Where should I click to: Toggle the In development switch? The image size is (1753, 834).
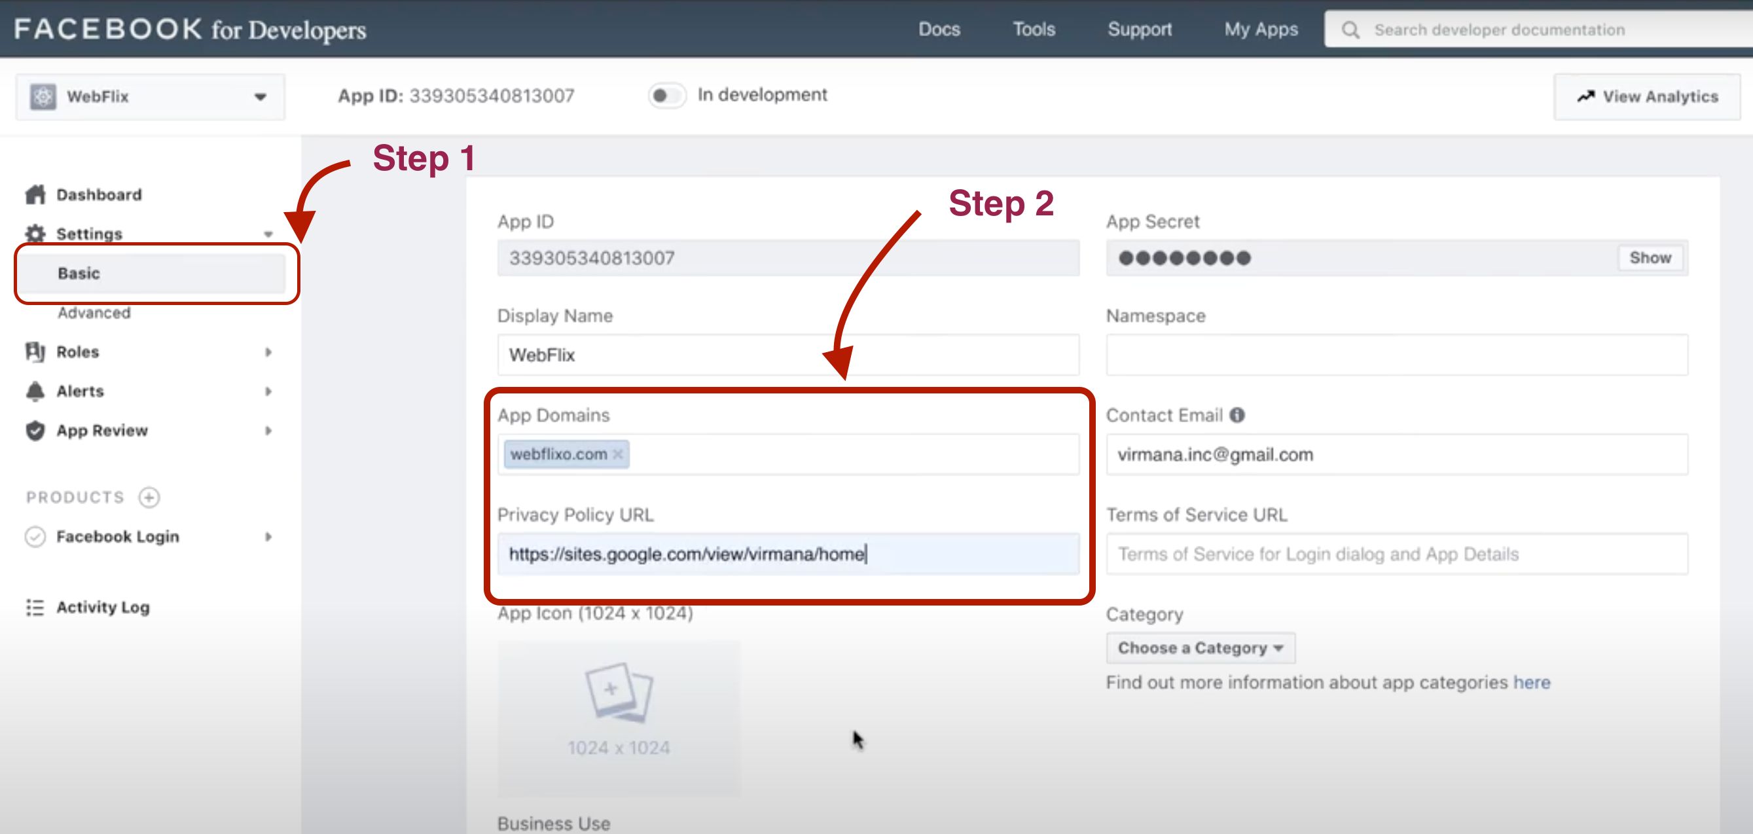[x=666, y=96]
